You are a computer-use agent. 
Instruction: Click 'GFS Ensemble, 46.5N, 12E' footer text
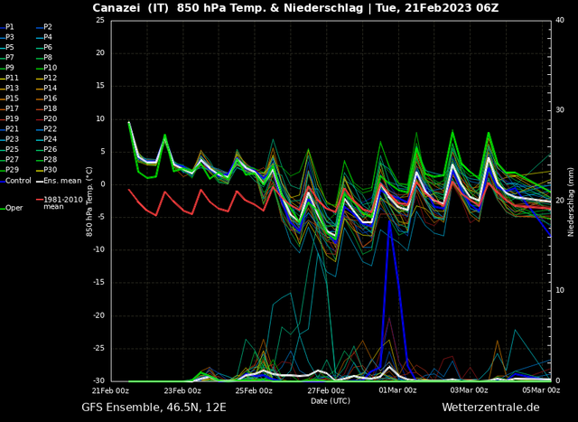(x=154, y=408)
